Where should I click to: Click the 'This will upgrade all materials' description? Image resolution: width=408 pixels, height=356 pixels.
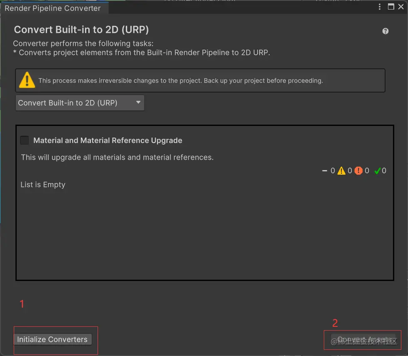(117, 158)
